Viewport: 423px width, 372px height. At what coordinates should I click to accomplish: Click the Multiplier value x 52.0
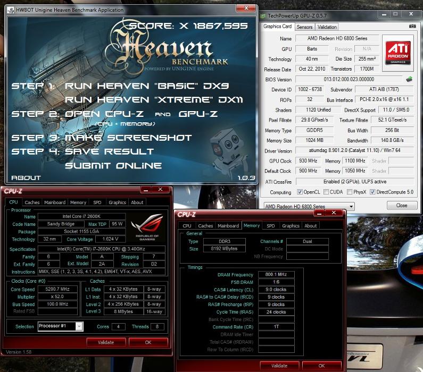coord(57,297)
